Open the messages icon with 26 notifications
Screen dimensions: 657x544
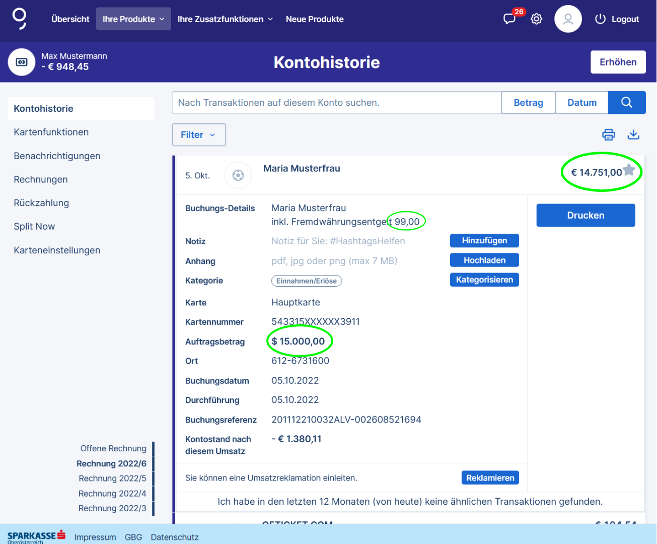pyautogui.click(x=509, y=19)
